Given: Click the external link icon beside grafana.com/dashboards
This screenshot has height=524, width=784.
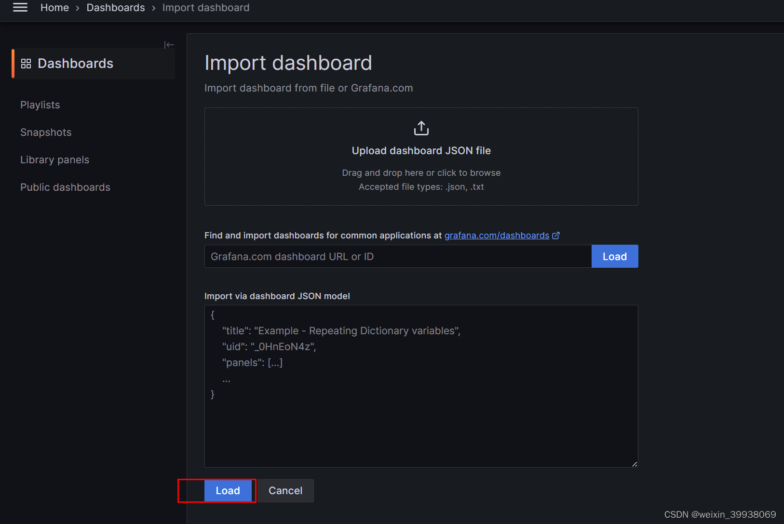Looking at the screenshot, I should pos(556,236).
